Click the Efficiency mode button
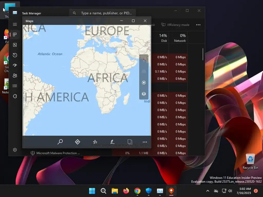263x197 pixels. 175,25
